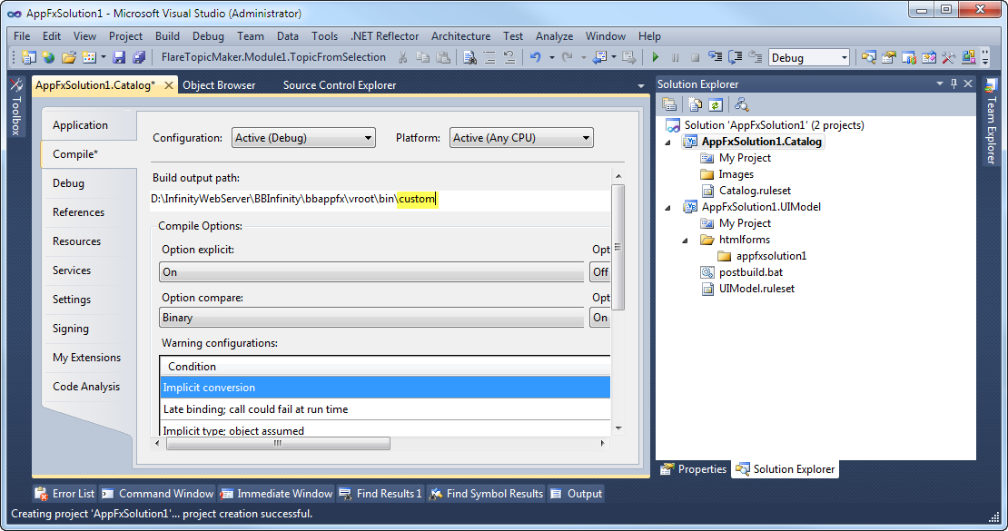1008x531 pixels.
Task: Select the 'Implicit conversion' warning row
Action: pyautogui.click(x=385, y=388)
